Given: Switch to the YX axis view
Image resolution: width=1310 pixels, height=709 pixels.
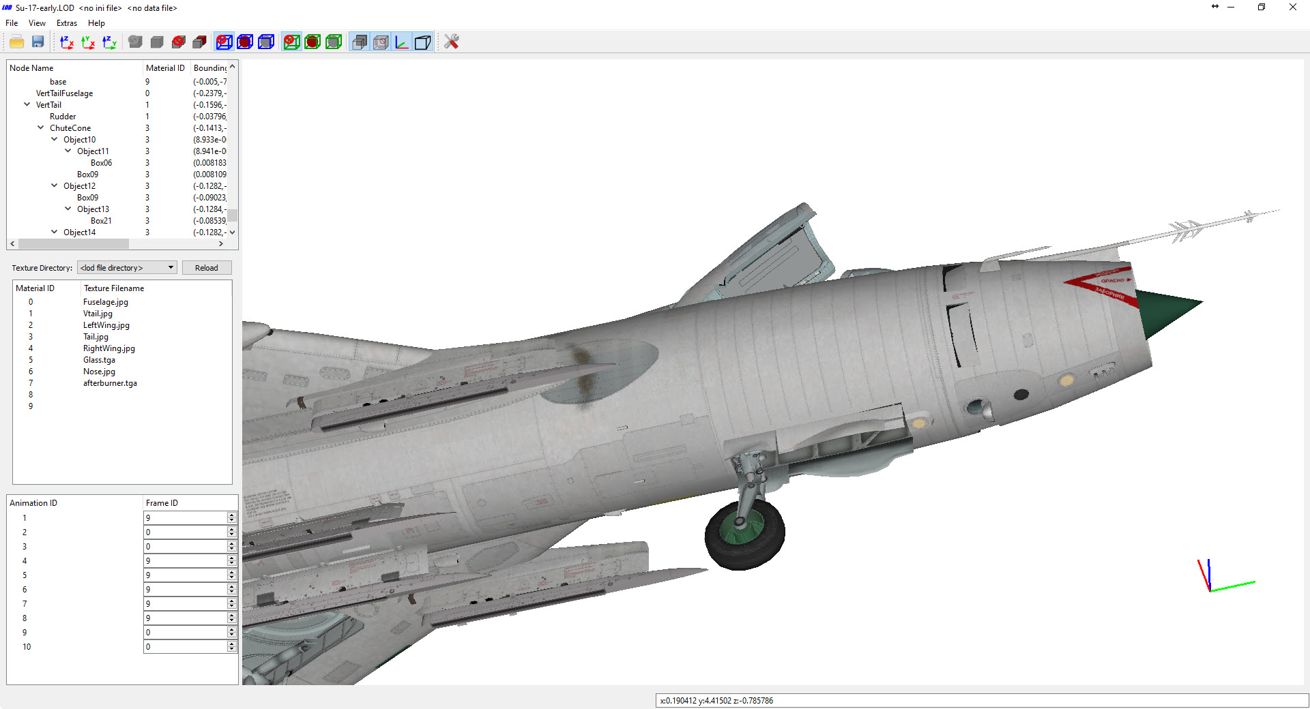Looking at the screenshot, I should point(88,42).
